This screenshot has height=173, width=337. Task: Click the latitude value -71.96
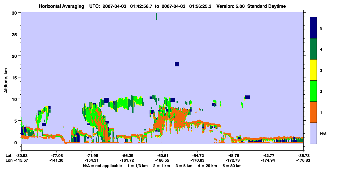pyautogui.click(x=92, y=156)
